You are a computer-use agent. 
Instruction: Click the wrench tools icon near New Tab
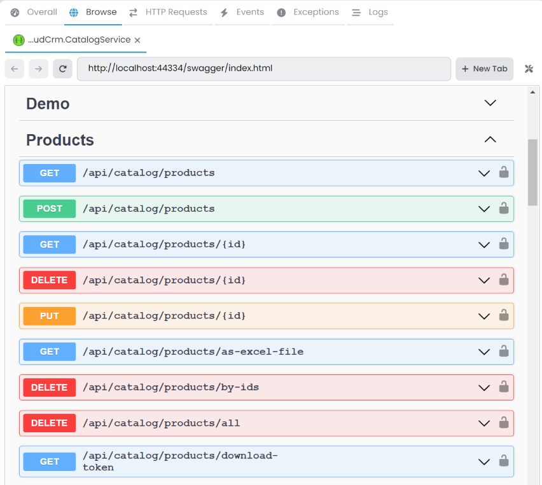coord(529,69)
